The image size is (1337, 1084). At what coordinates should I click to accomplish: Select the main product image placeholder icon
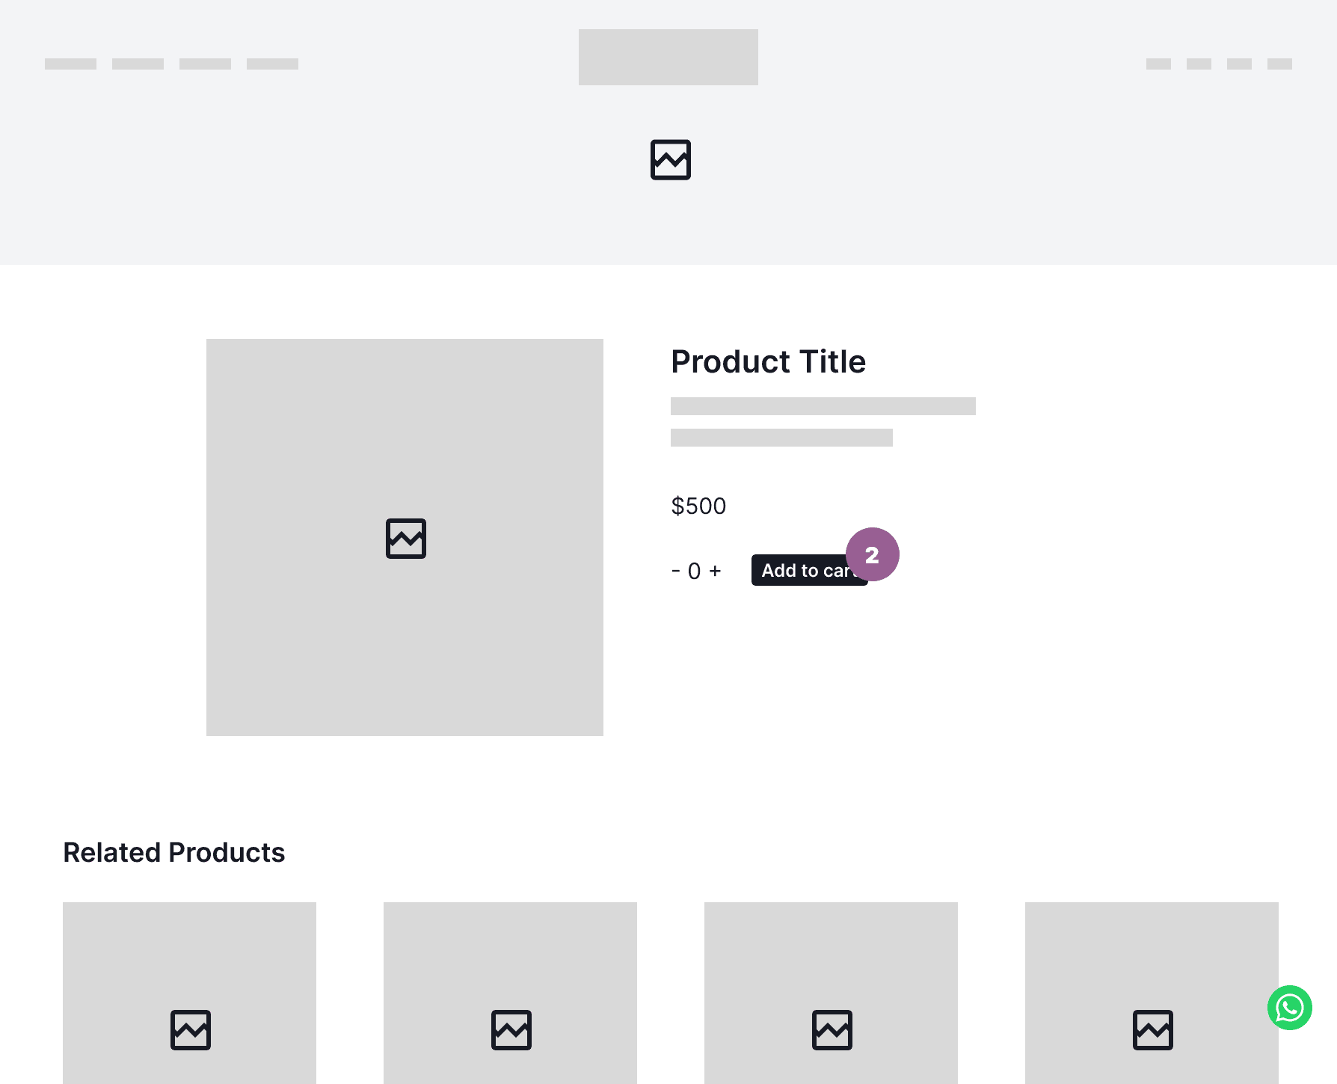point(405,537)
